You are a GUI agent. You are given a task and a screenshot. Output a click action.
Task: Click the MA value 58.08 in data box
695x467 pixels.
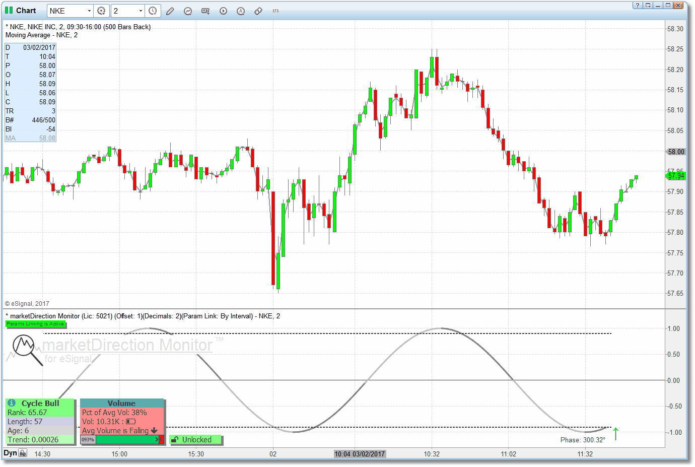(47, 138)
